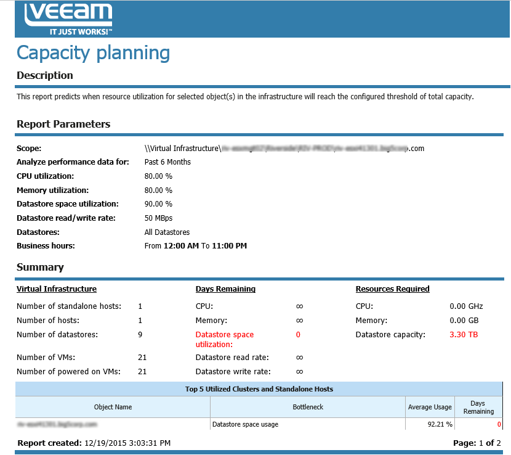This screenshot has height=455, width=511.
Task: Click the "CPU utilization:" parameter label
Action: pyautogui.click(x=46, y=176)
